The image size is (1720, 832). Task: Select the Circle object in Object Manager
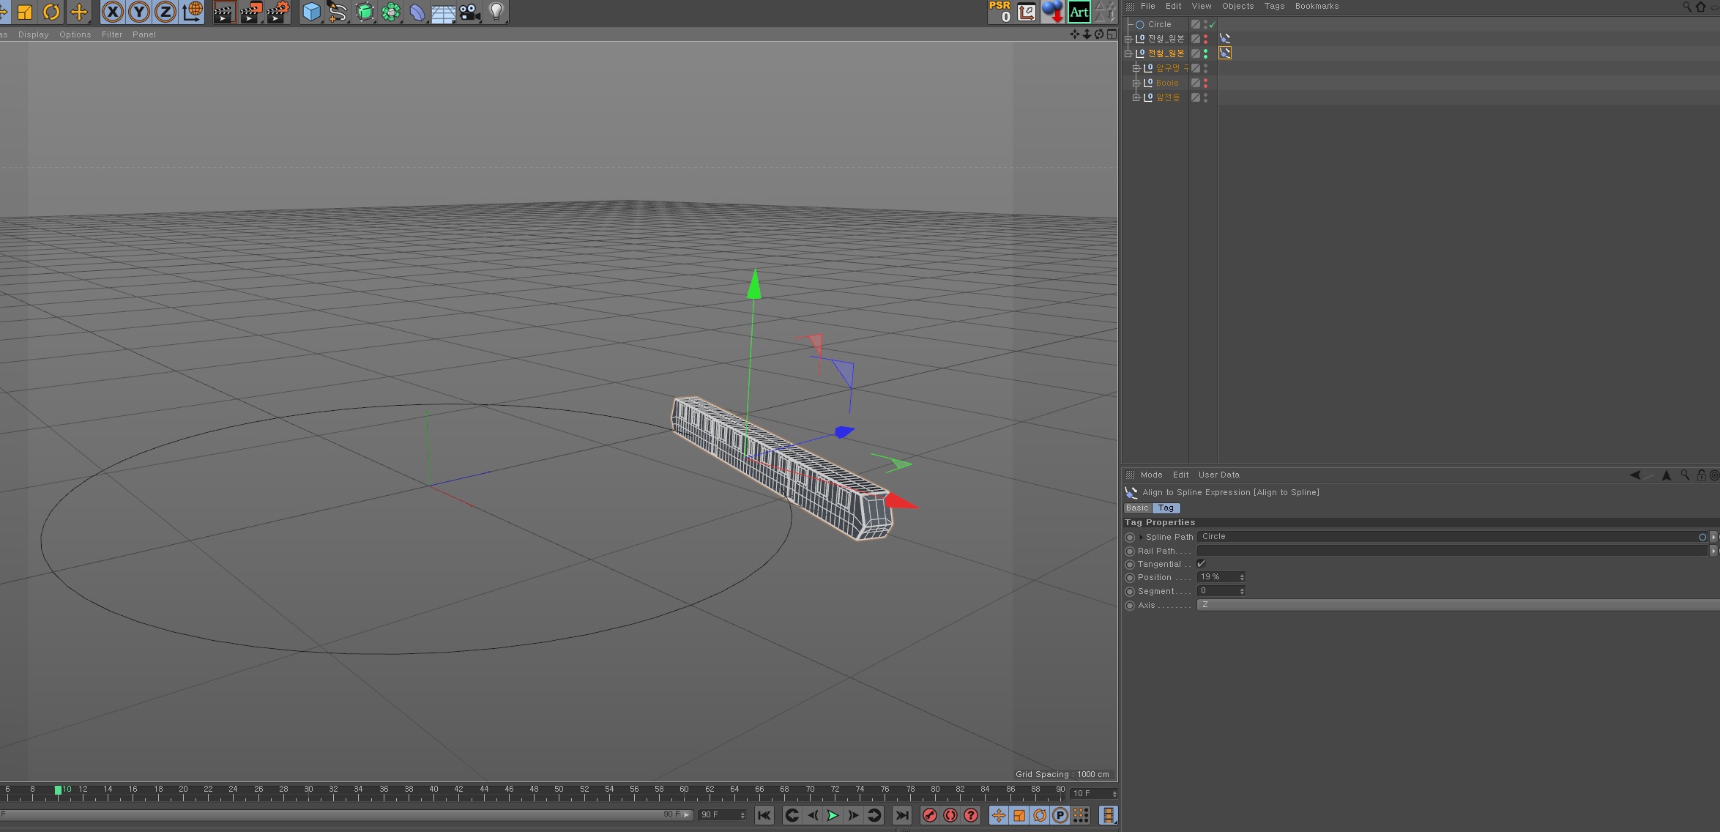[1160, 24]
